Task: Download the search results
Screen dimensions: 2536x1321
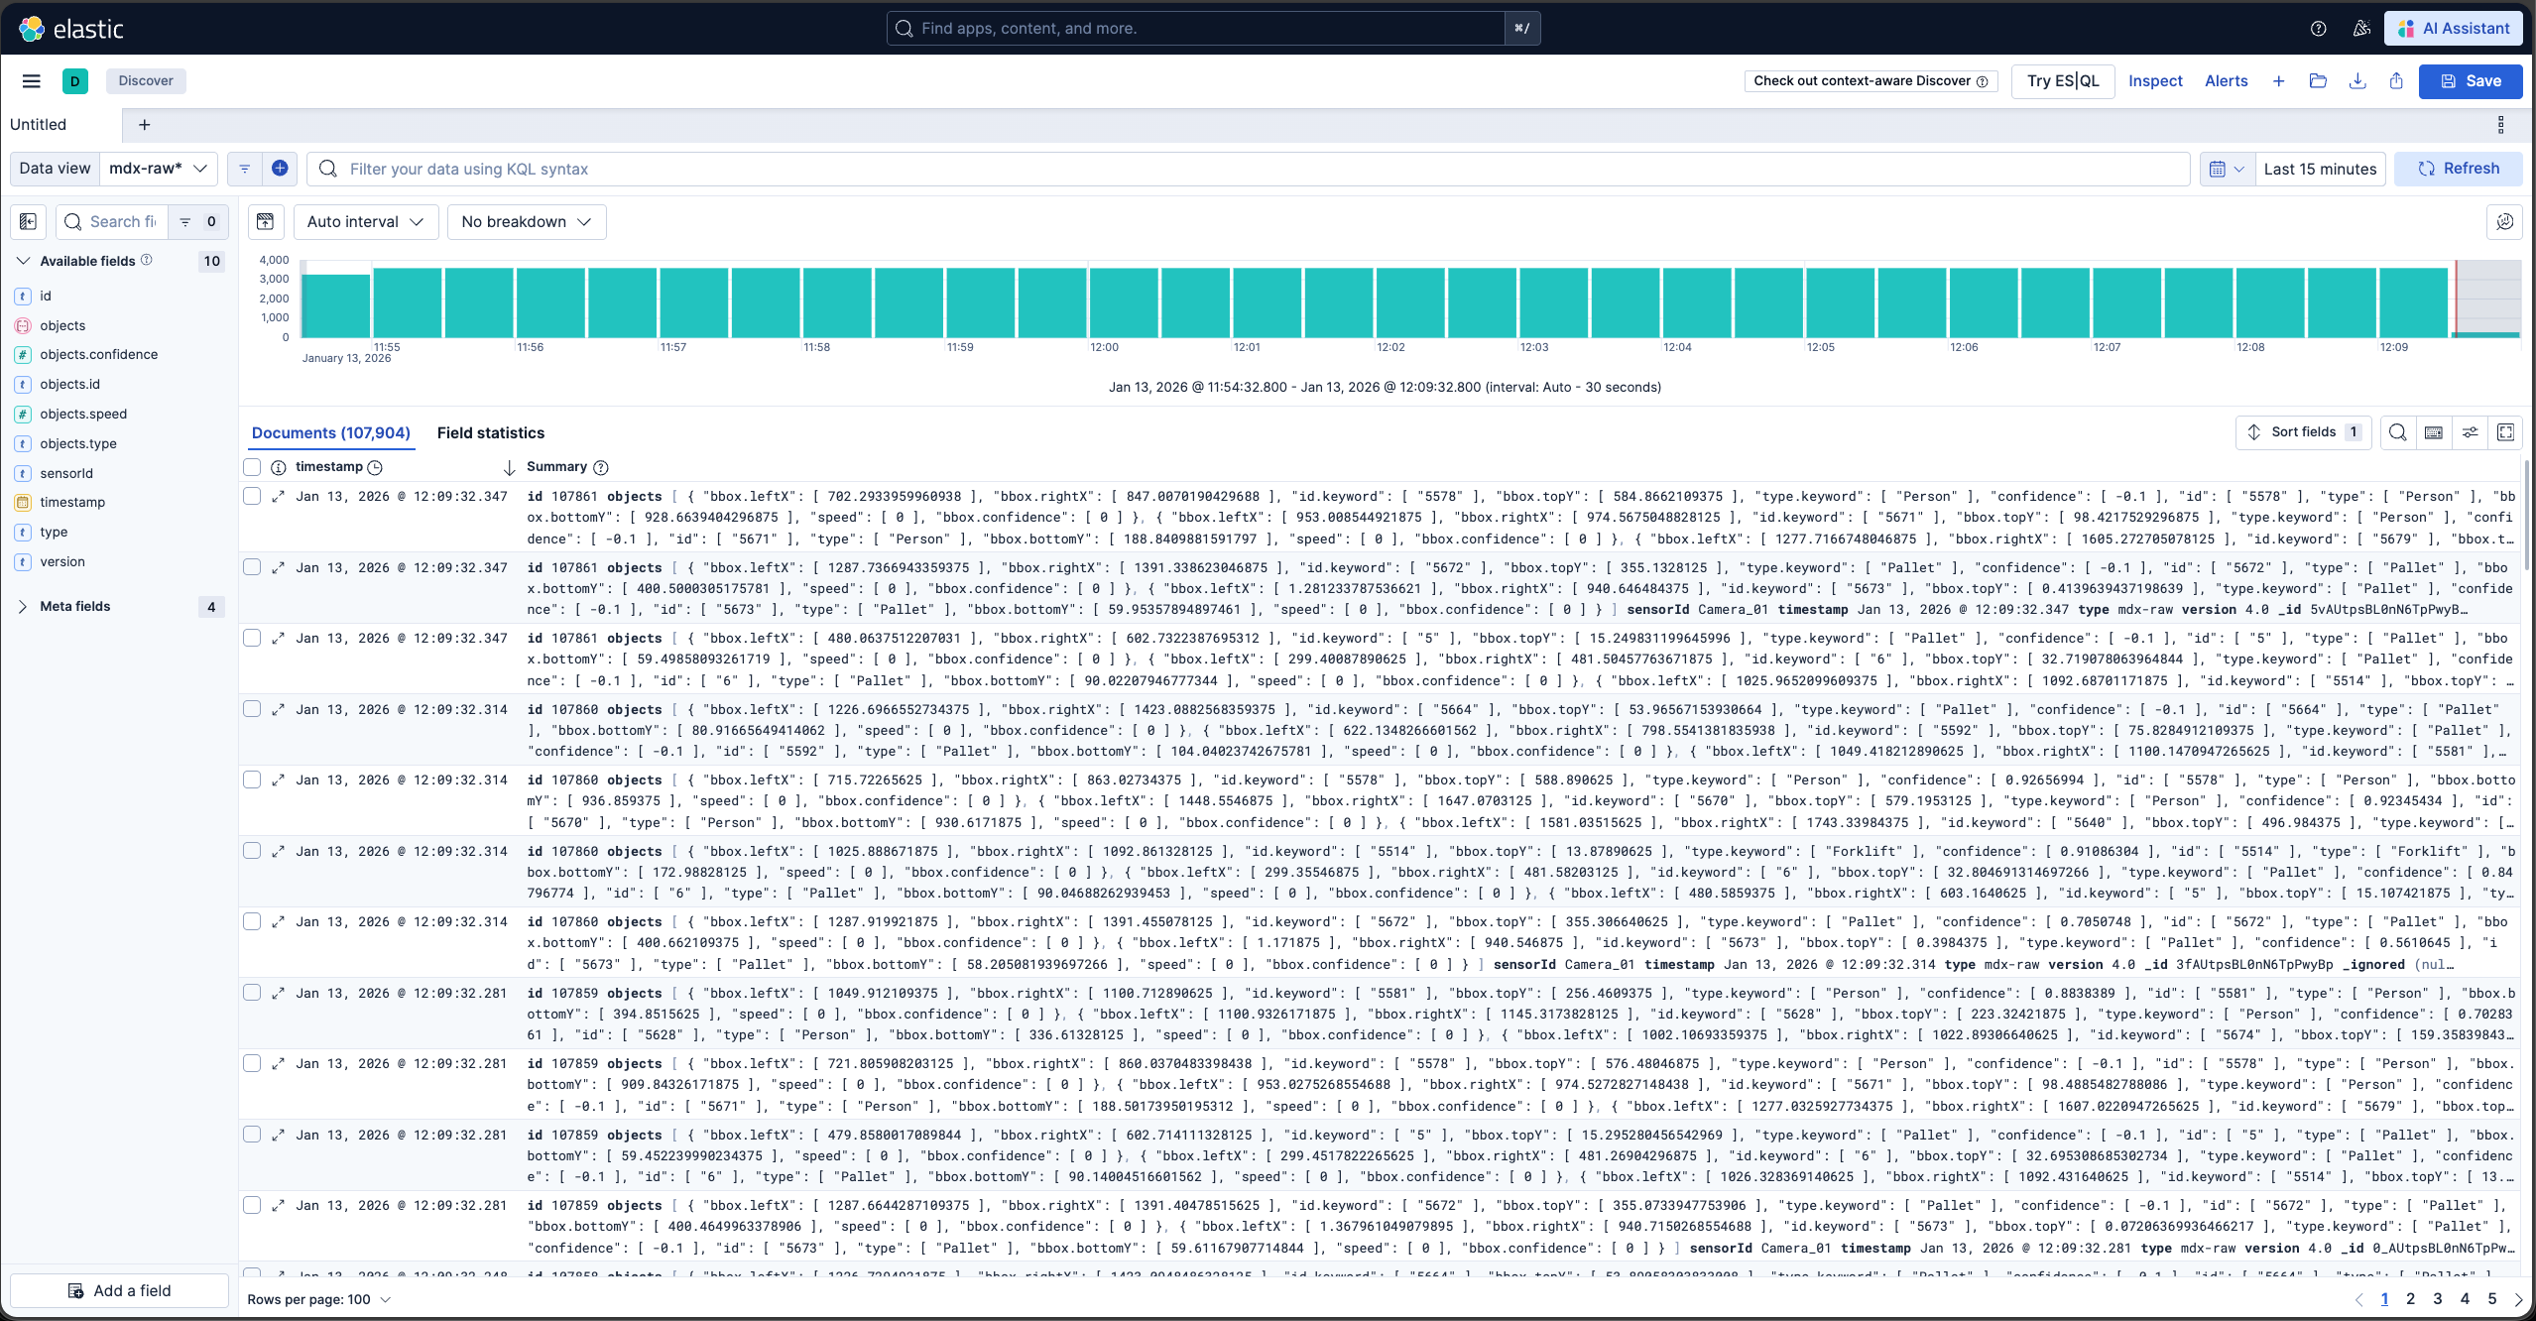Action: [2357, 81]
